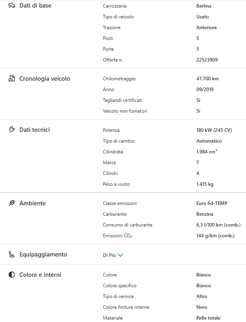Viewport: 246px width, 322px height.
Task: Click the Dati tecnici section heading
Action: [x=34, y=130]
